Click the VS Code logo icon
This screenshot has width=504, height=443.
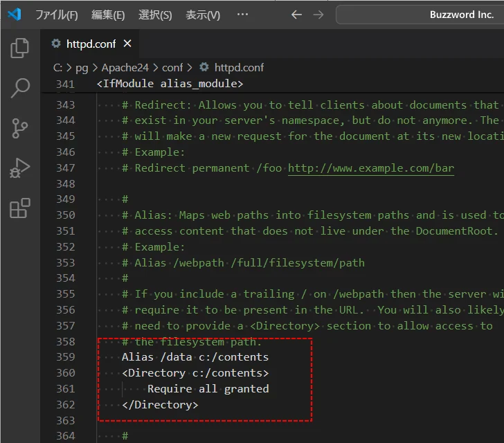pyautogui.click(x=15, y=15)
